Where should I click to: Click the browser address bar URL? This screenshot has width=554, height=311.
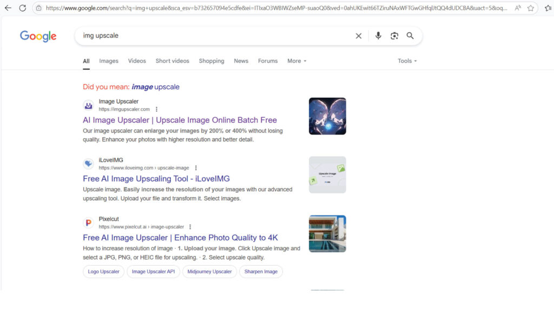[x=276, y=8]
